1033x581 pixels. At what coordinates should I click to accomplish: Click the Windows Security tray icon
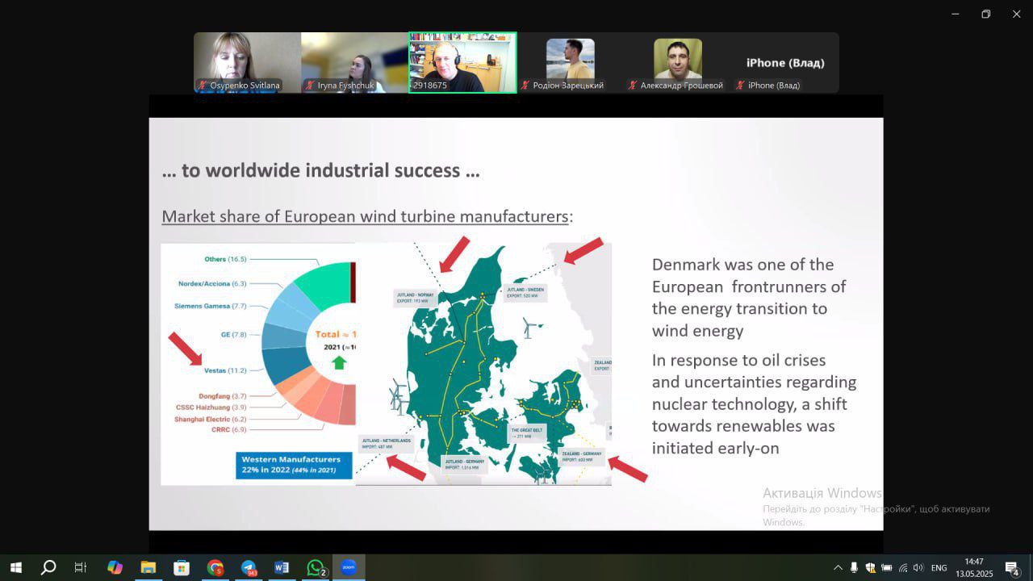(870, 568)
